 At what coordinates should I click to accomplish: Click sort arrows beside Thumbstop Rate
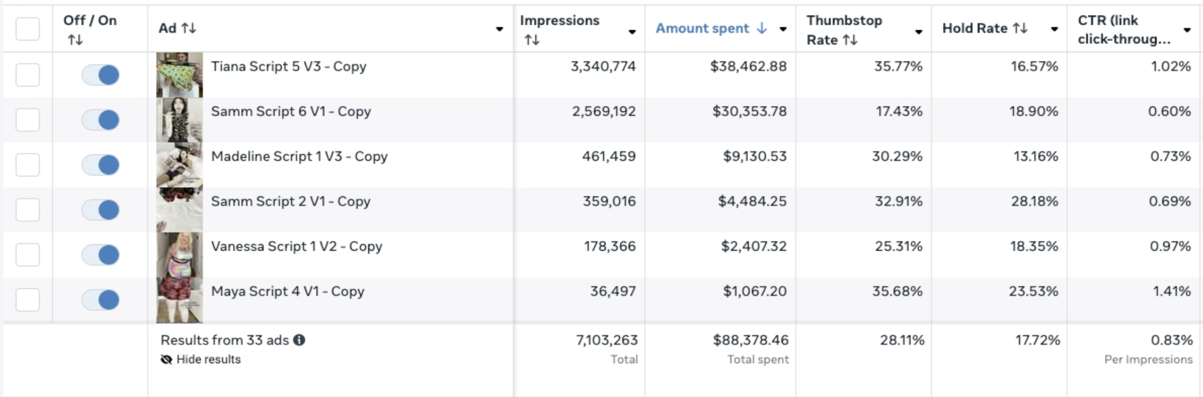click(850, 40)
